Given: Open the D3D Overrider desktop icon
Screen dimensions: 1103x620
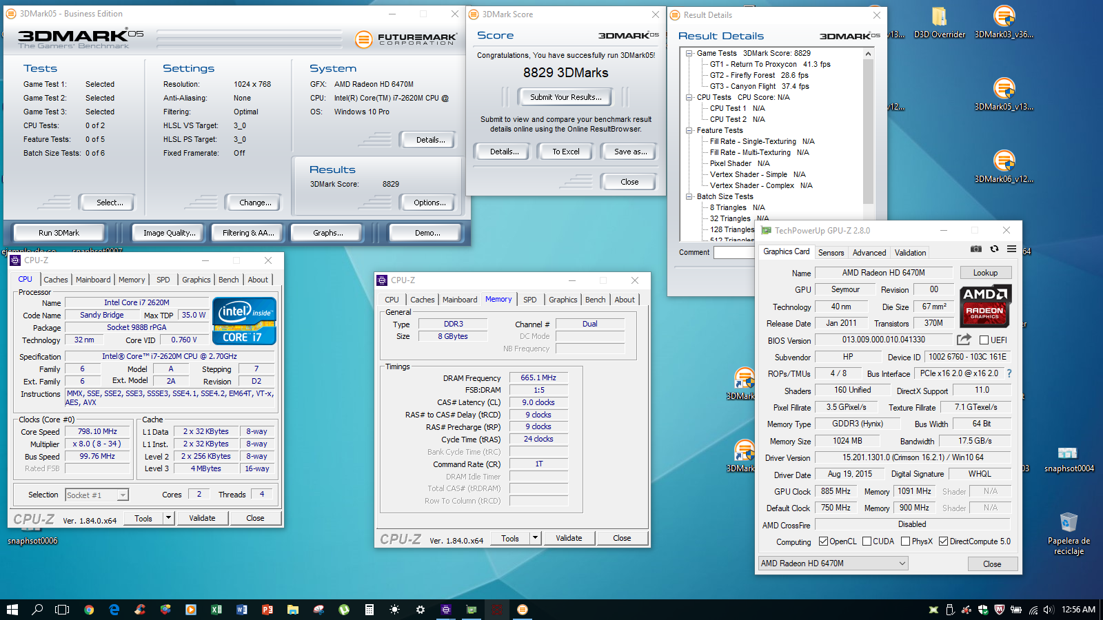Looking at the screenshot, I should pyautogui.click(x=939, y=21).
